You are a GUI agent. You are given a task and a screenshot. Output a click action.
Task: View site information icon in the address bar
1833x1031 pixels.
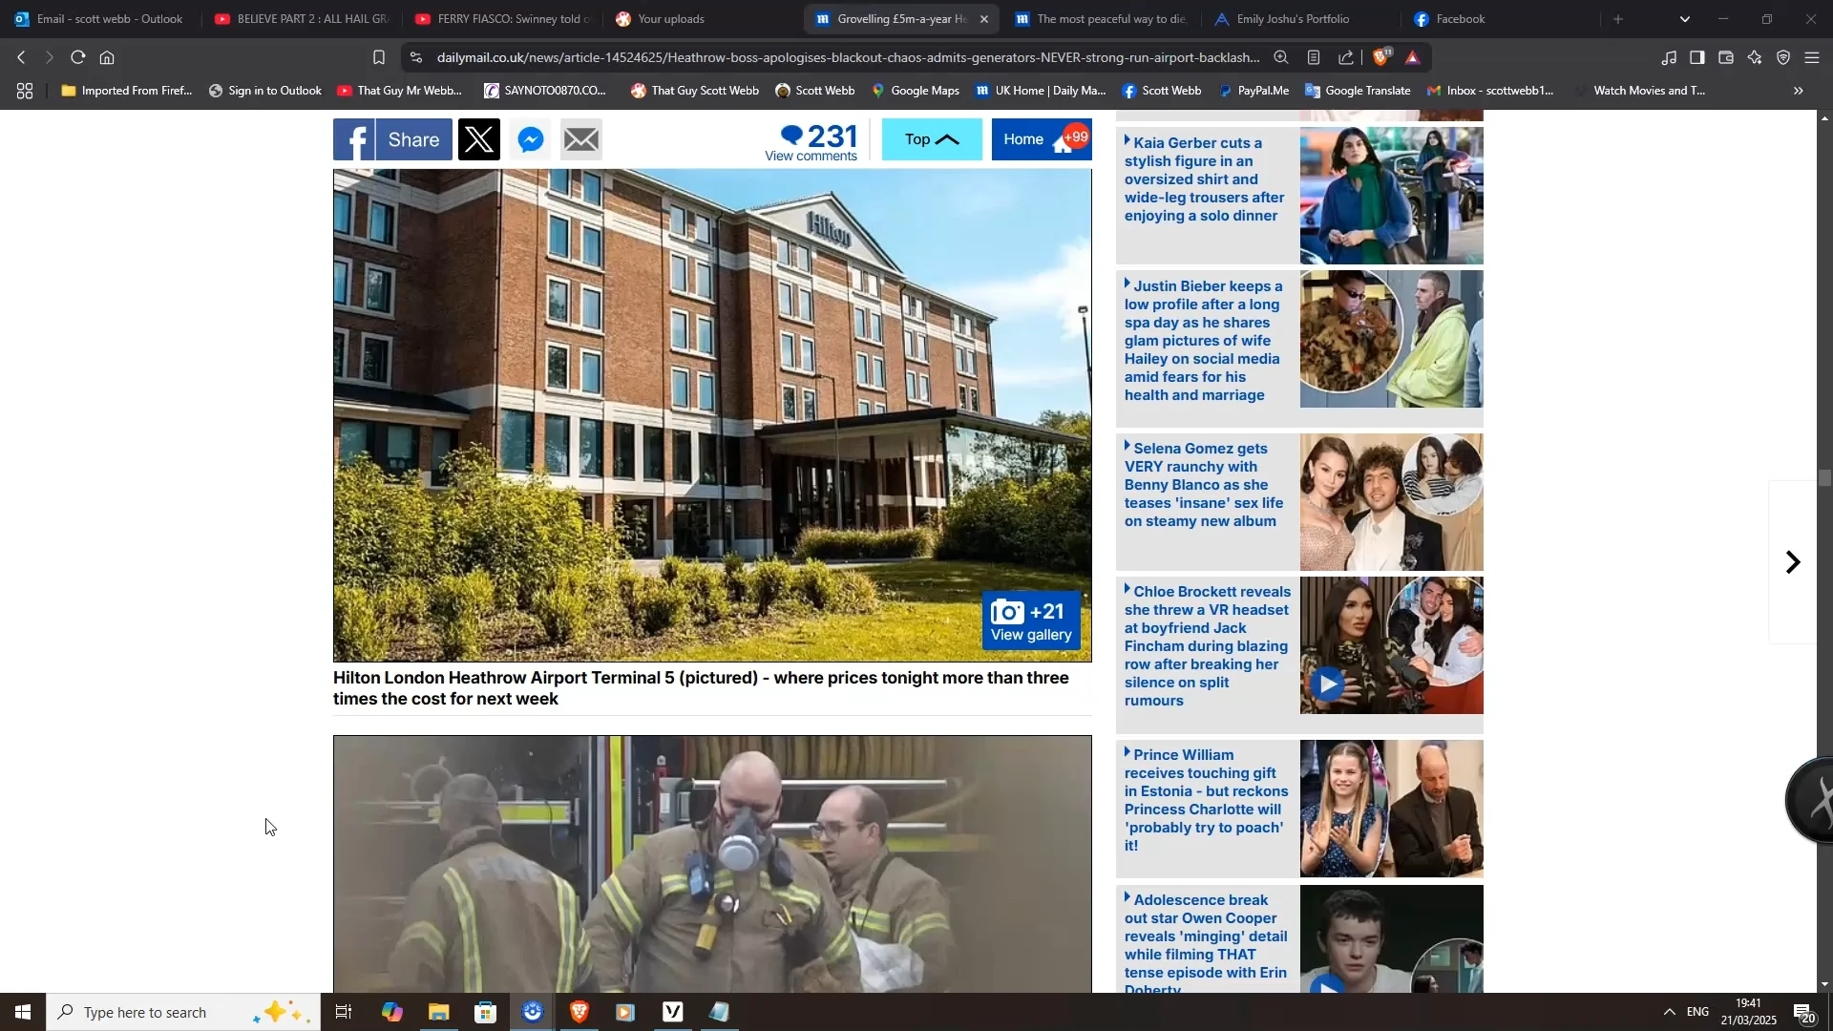point(414,57)
